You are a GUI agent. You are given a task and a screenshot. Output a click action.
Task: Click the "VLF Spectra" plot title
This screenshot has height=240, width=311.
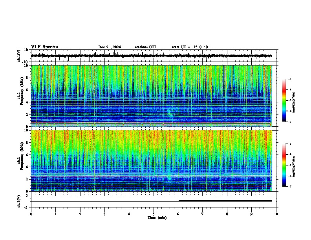pyautogui.click(x=44, y=47)
